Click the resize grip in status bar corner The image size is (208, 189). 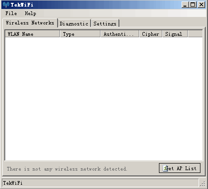203,184
